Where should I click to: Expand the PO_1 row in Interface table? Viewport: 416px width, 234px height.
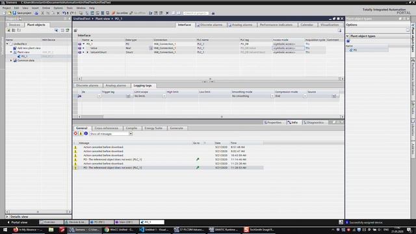point(84,44)
